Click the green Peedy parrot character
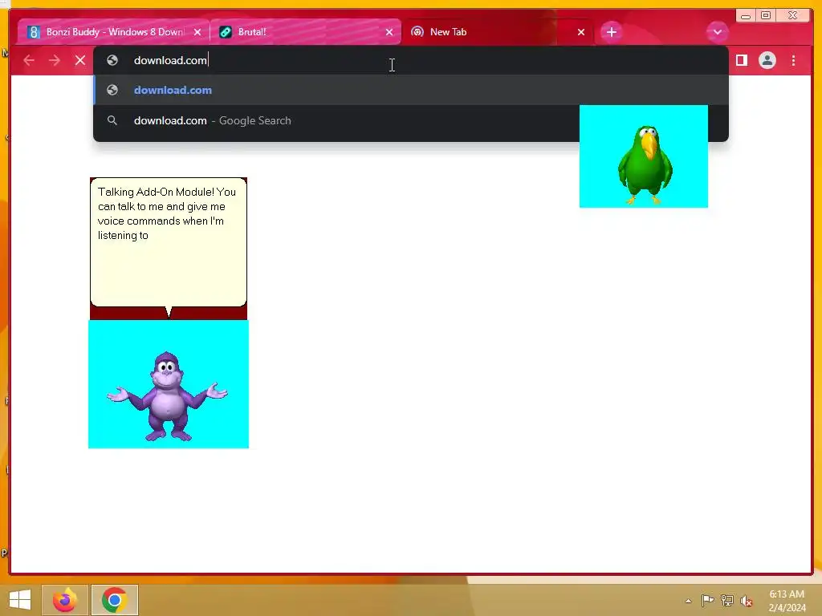 pos(645,164)
